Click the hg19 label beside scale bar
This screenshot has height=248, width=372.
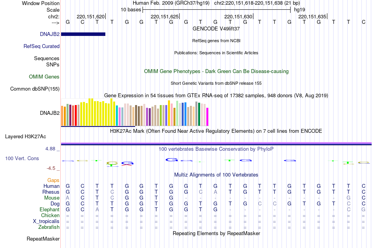[300, 10]
